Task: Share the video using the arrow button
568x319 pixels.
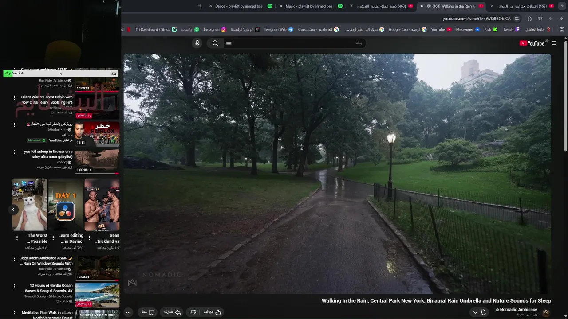Action: pos(173,312)
